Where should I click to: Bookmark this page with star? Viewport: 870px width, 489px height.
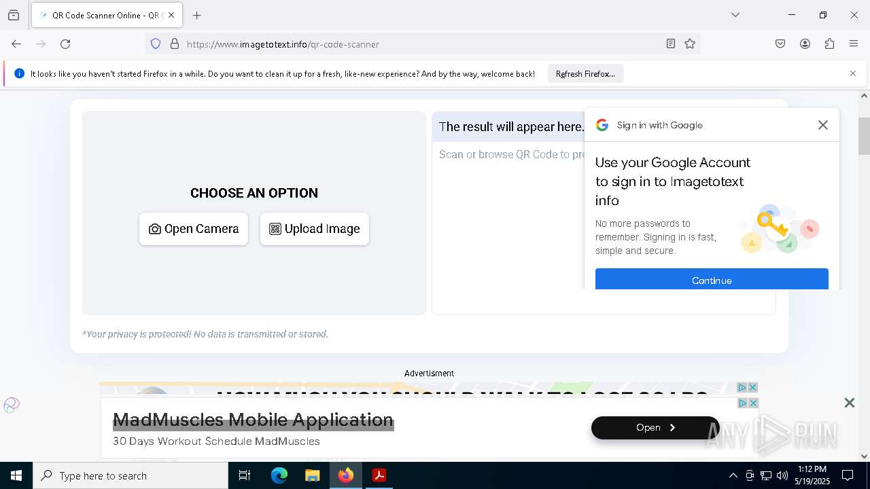pyautogui.click(x=690, y=44)
